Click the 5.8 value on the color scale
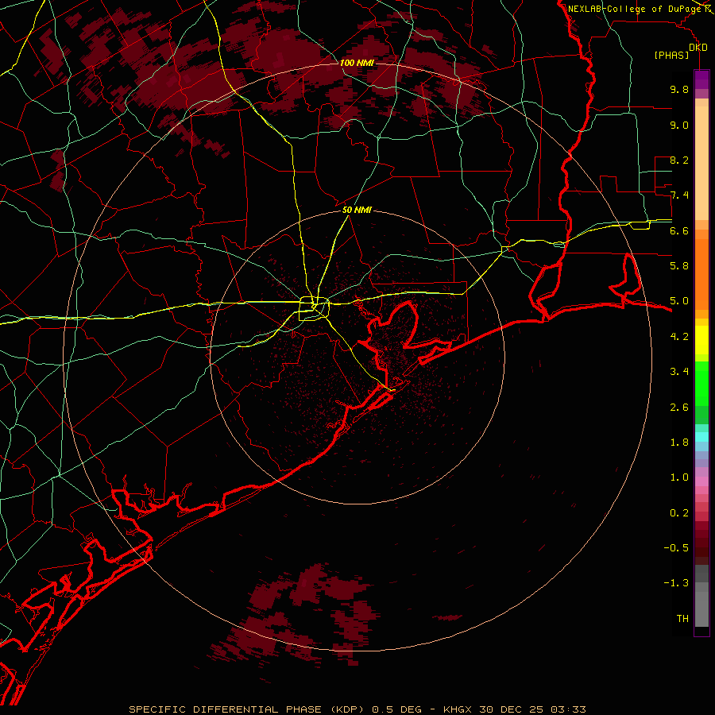The image size is (715, 715). (x=679, y=266)
